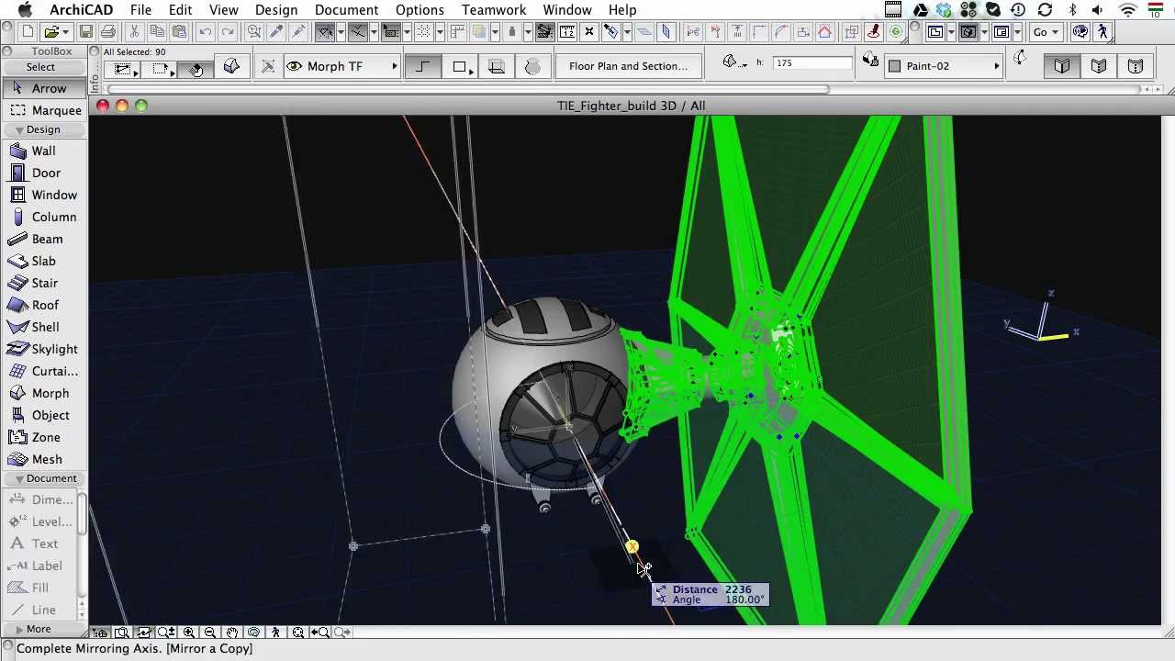Choose the Marquee tool

43,110
